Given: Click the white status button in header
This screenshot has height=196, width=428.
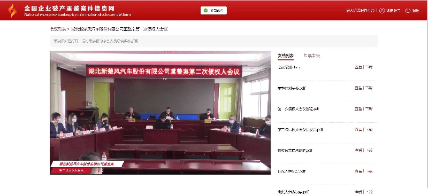Looking at the screenshot, I should [213, 10].
